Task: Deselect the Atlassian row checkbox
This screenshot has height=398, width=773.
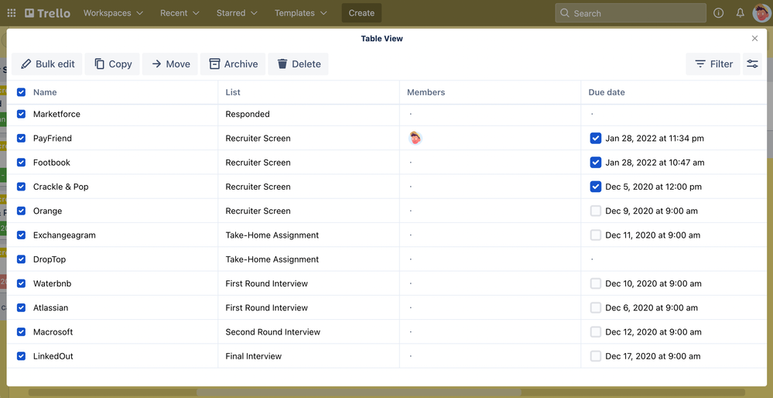Action: coord(21,307)
